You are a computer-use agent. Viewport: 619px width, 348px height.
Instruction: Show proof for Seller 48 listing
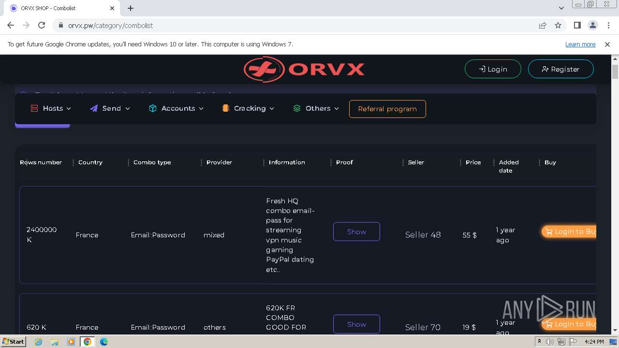(356, 232)
